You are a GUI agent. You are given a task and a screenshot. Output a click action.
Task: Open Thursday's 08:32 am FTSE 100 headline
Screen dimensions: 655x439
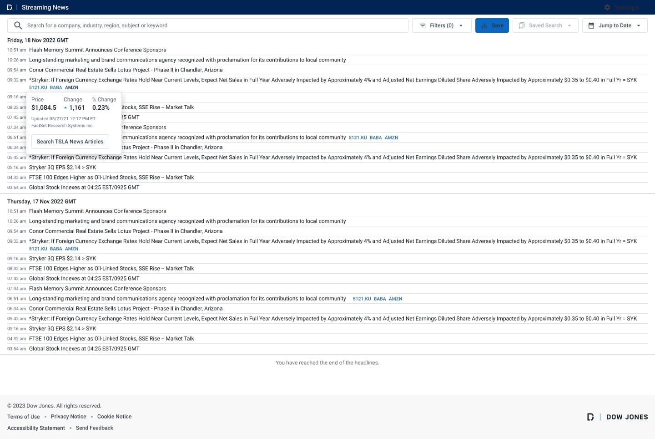[111, 269]
